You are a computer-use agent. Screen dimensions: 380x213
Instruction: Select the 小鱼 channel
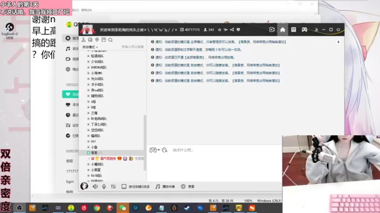coord(94,147)
